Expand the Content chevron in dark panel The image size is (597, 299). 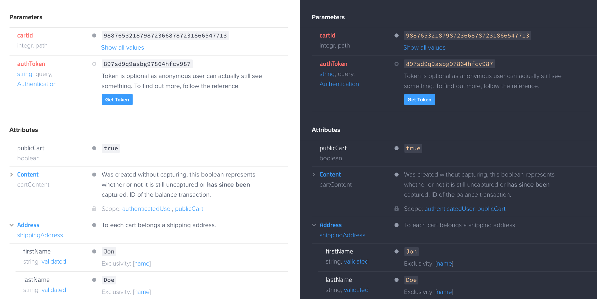coord(314,175)
